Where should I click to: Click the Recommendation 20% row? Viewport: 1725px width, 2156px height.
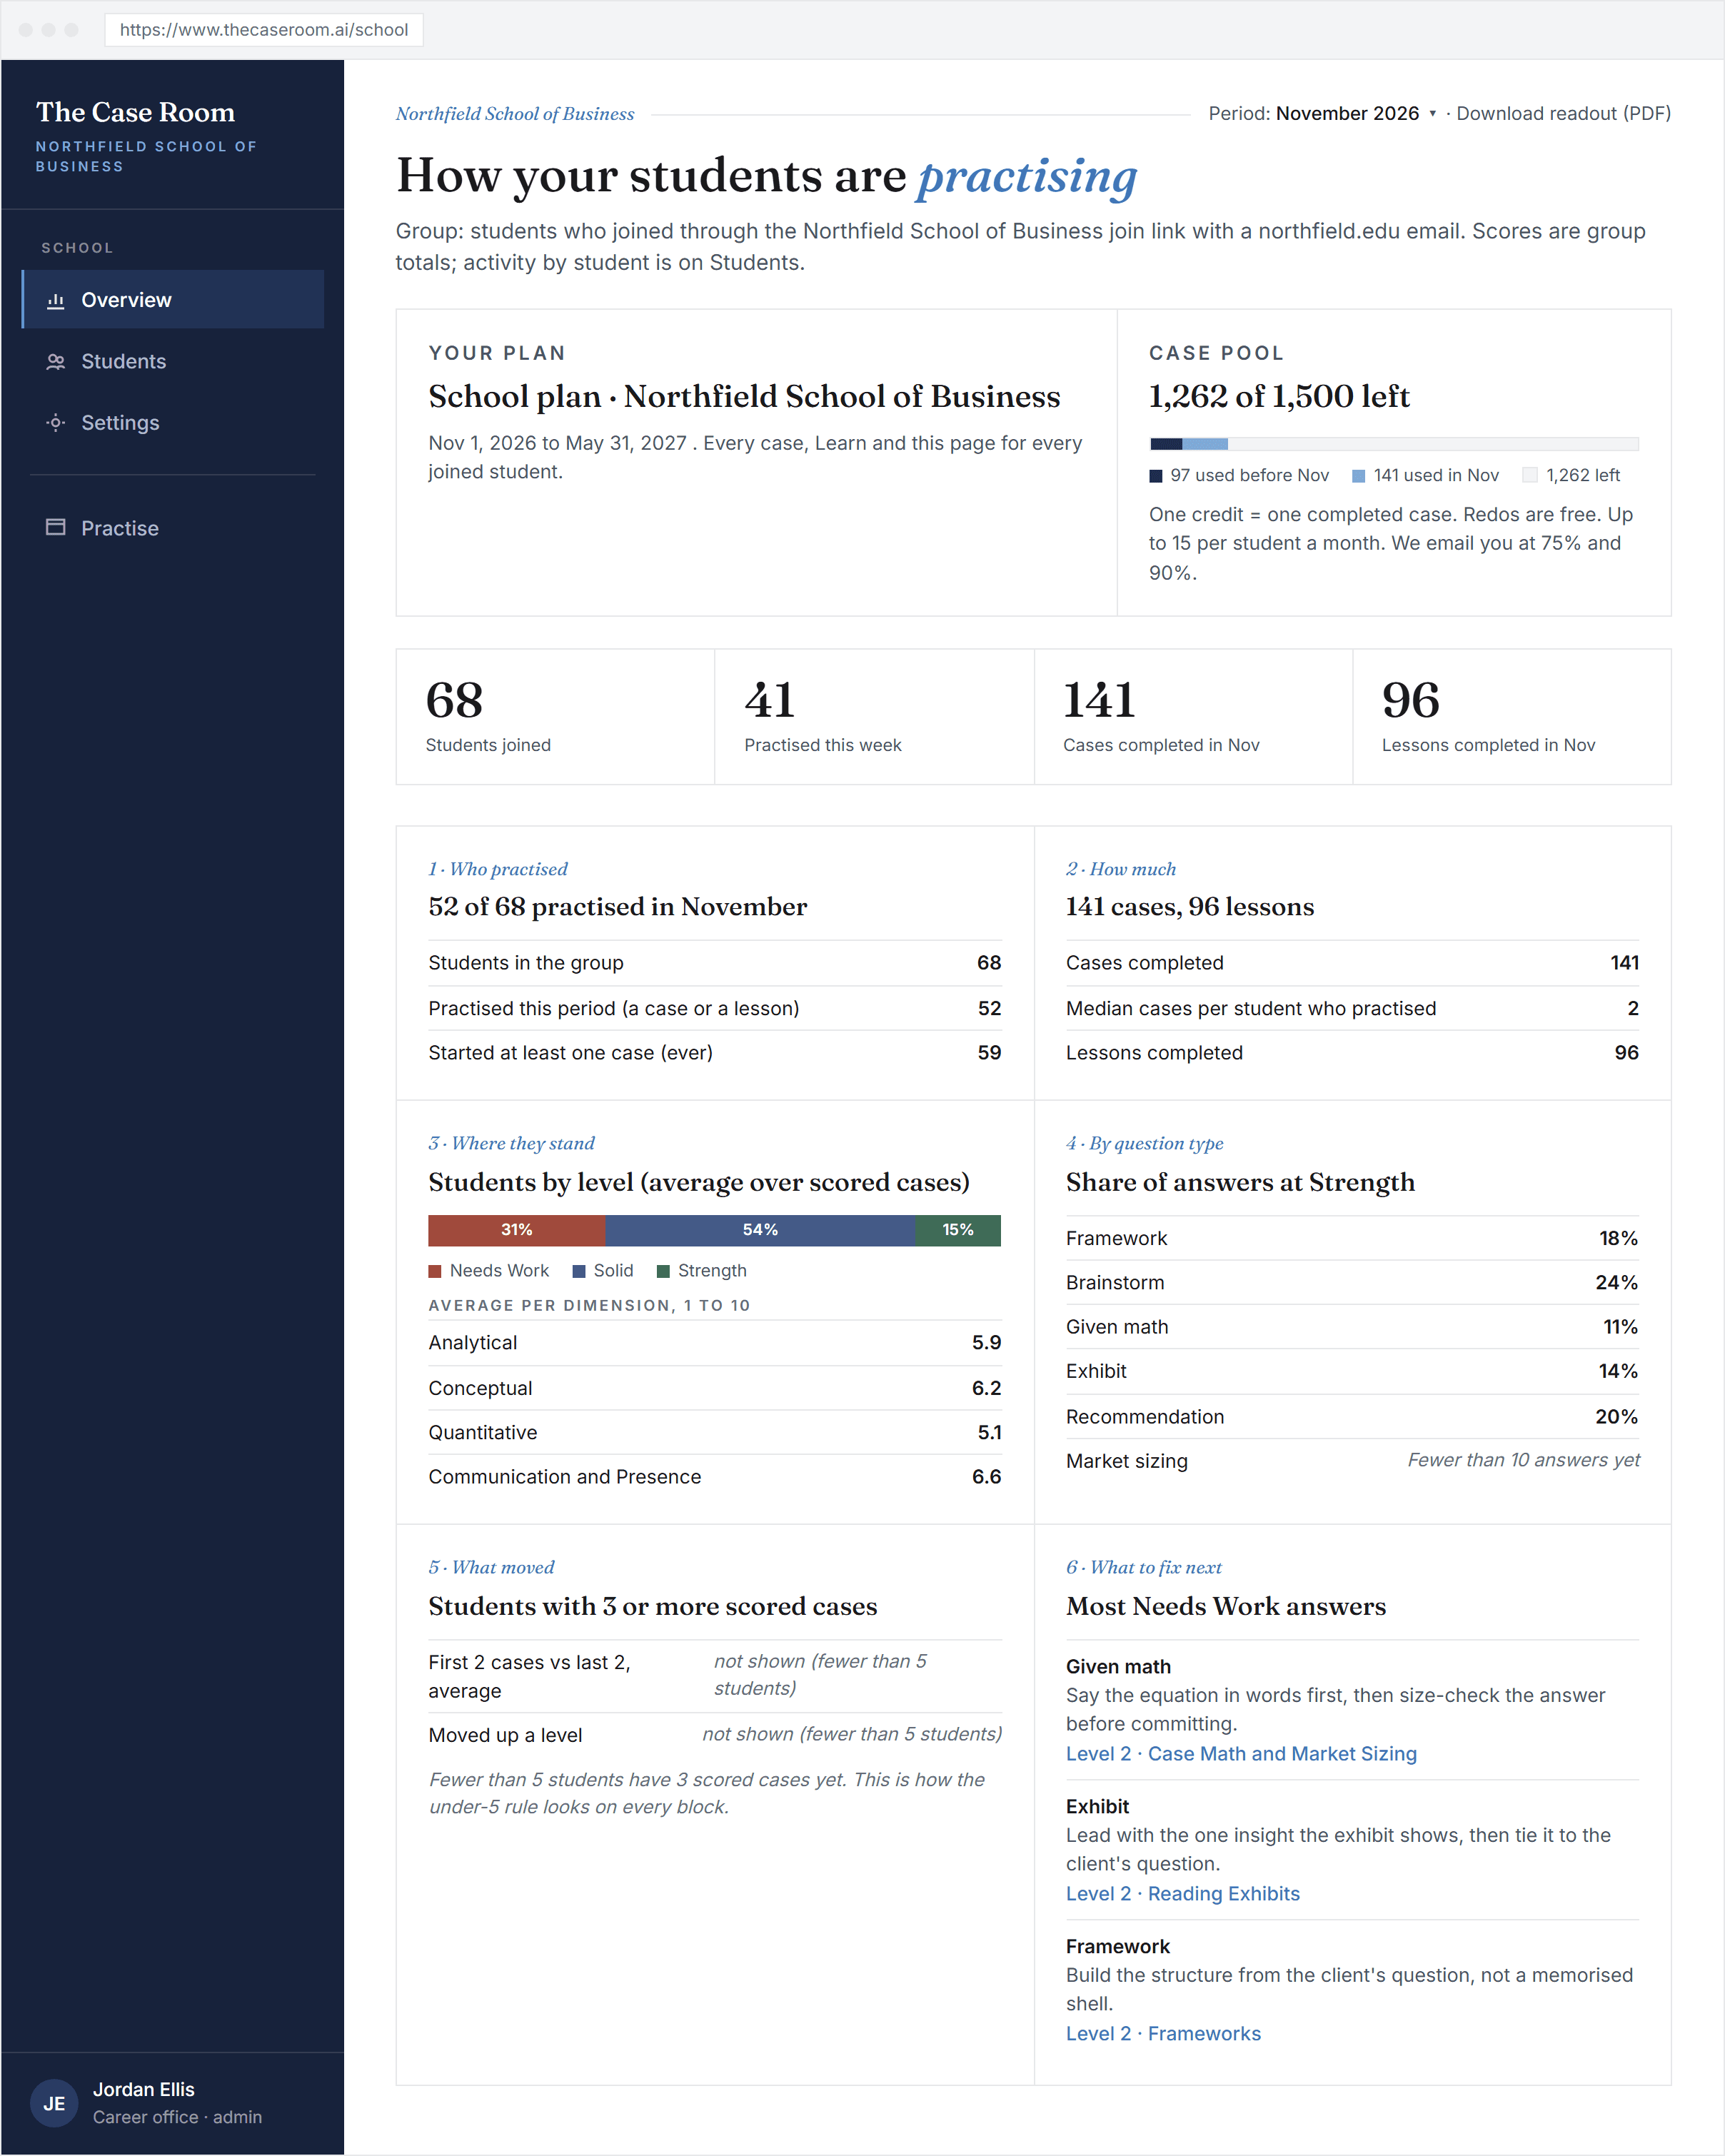tap(1352, 1416)
